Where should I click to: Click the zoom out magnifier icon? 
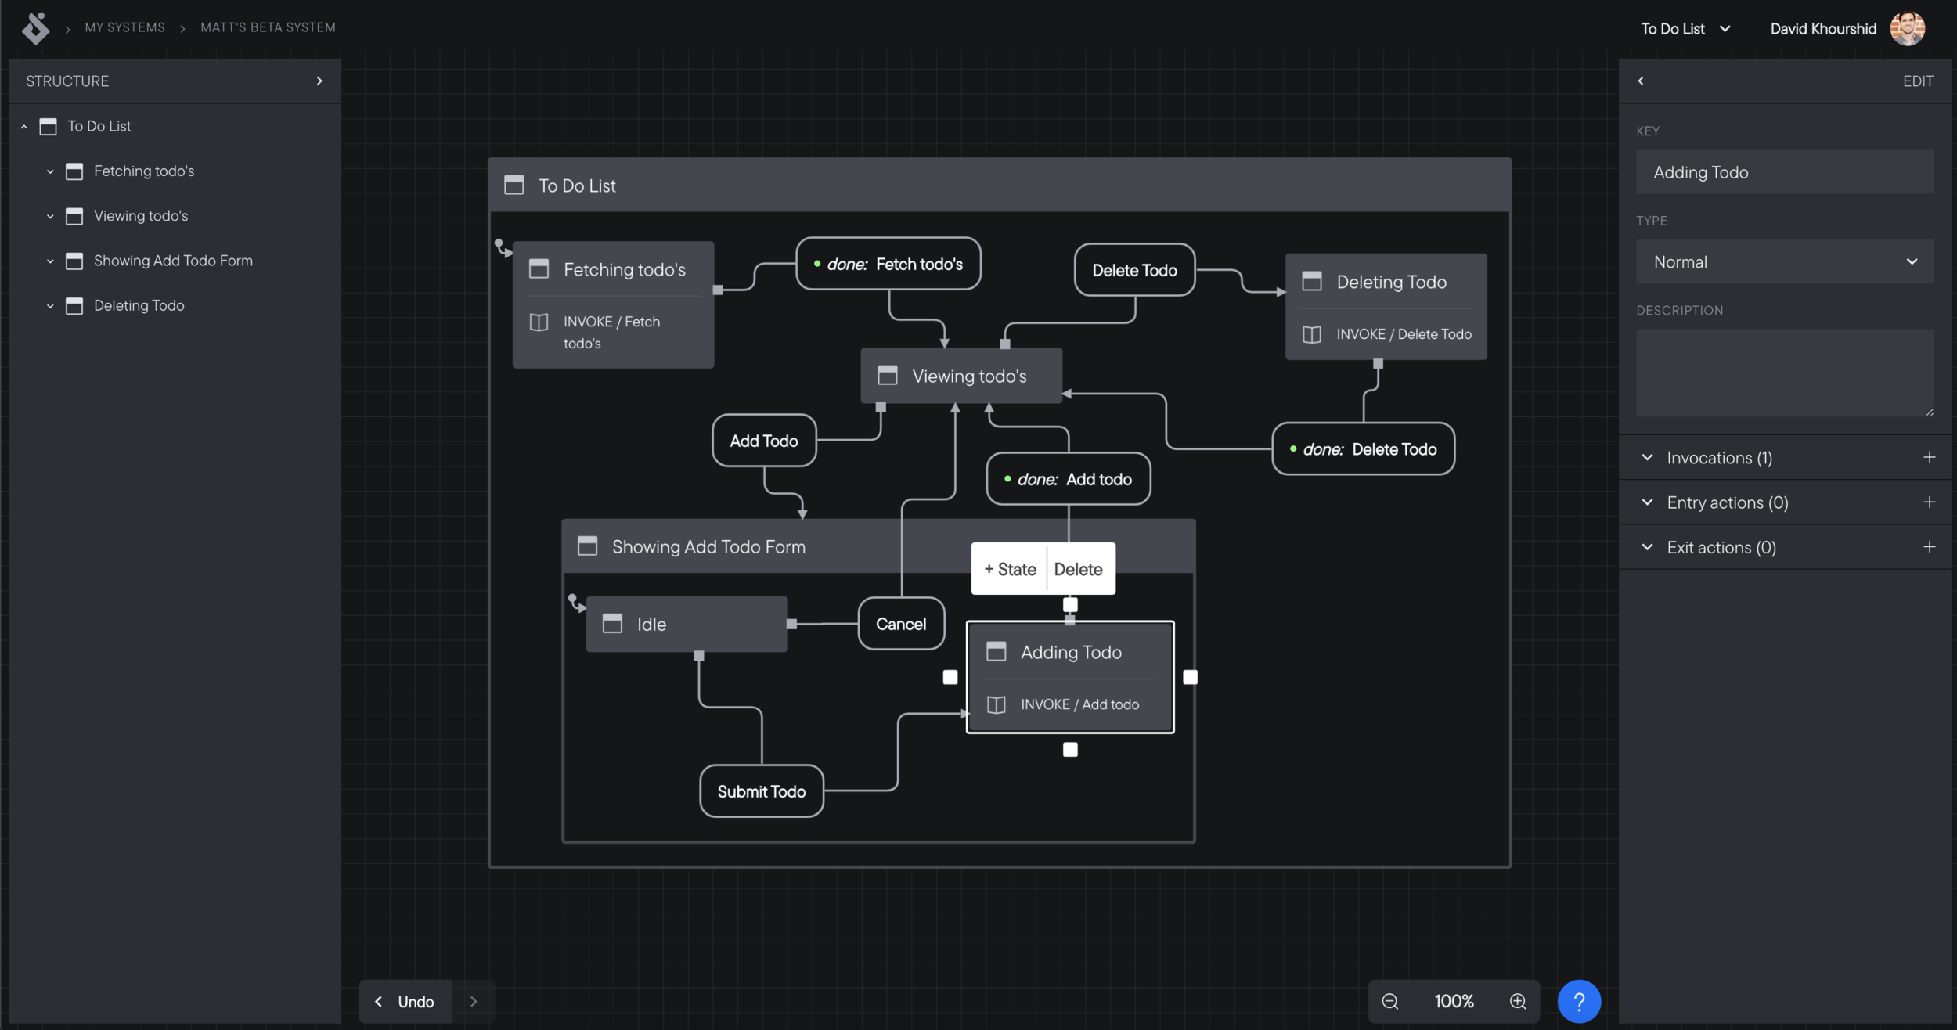click(x=1389, y=1001)
